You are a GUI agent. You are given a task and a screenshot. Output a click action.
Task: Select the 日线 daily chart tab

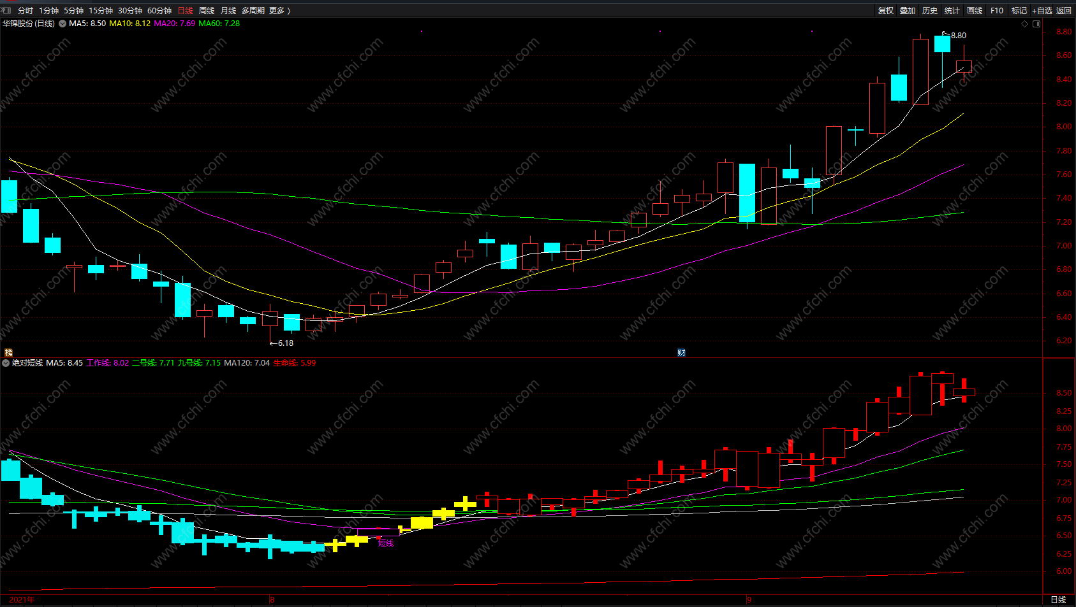click(x=185, y=11)
